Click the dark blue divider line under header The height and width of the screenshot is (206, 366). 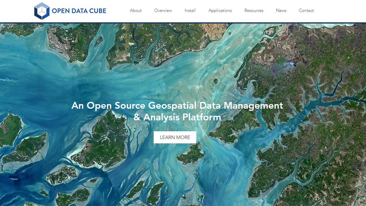tap(183, 23)
